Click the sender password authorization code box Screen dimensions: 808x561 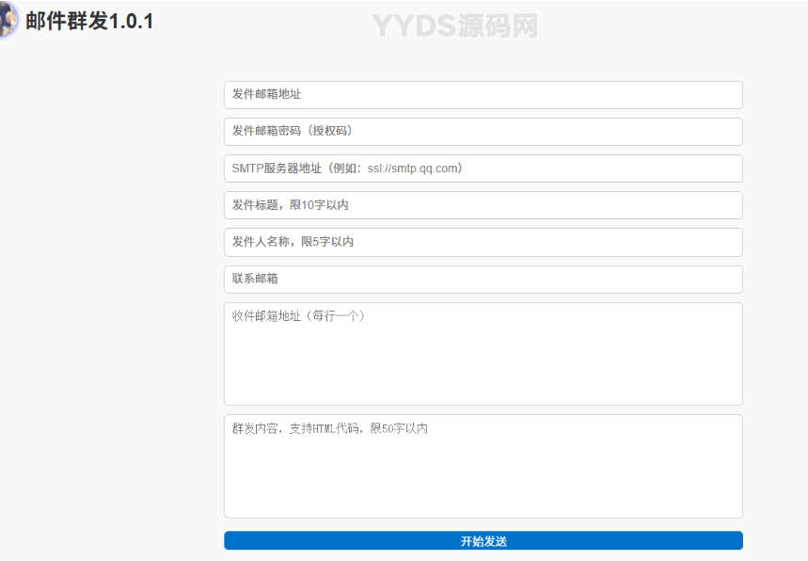pyautogui.click(x=483, y=131)
